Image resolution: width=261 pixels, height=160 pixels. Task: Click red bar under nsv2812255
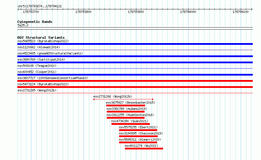pyautogui.click(x=126, y=118)
